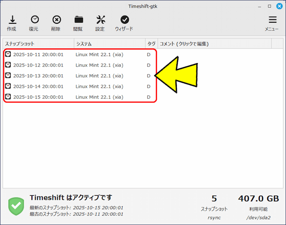Click the 復元 (Restore) clock icon
The image size is (286, 225).
[34, 20]
